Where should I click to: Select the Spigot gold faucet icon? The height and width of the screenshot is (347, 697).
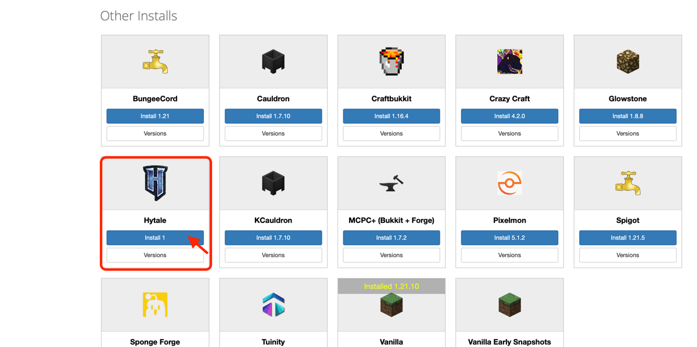point(627,183)
